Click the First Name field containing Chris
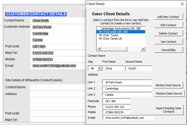The height and width of the screenshot is (125, 187). pyautogui.click(x=114, y=69)
